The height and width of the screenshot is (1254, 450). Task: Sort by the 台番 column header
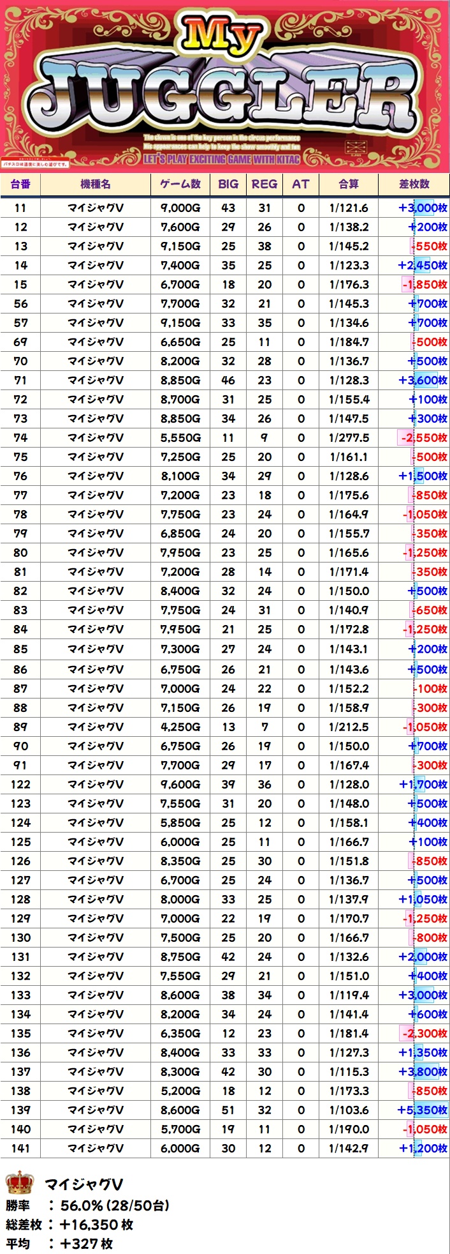coord(20,184)
